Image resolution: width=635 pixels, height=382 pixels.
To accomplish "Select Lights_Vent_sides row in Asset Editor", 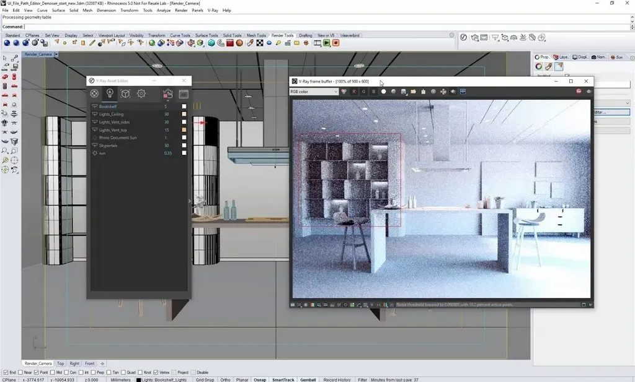I will point(139,122).
